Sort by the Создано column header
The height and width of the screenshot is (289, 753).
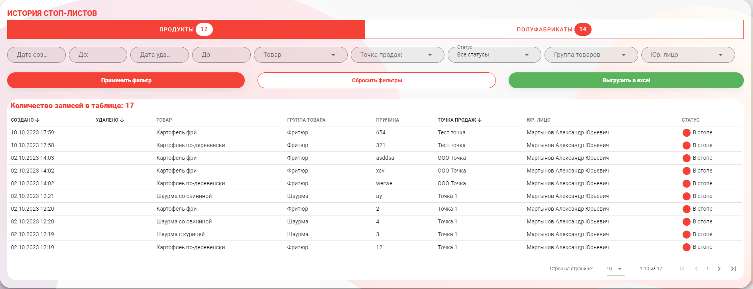(x=25, y=120)
